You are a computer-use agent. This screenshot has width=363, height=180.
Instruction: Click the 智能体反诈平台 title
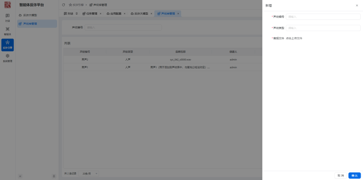pyautogui.click(x=31, y=5)
